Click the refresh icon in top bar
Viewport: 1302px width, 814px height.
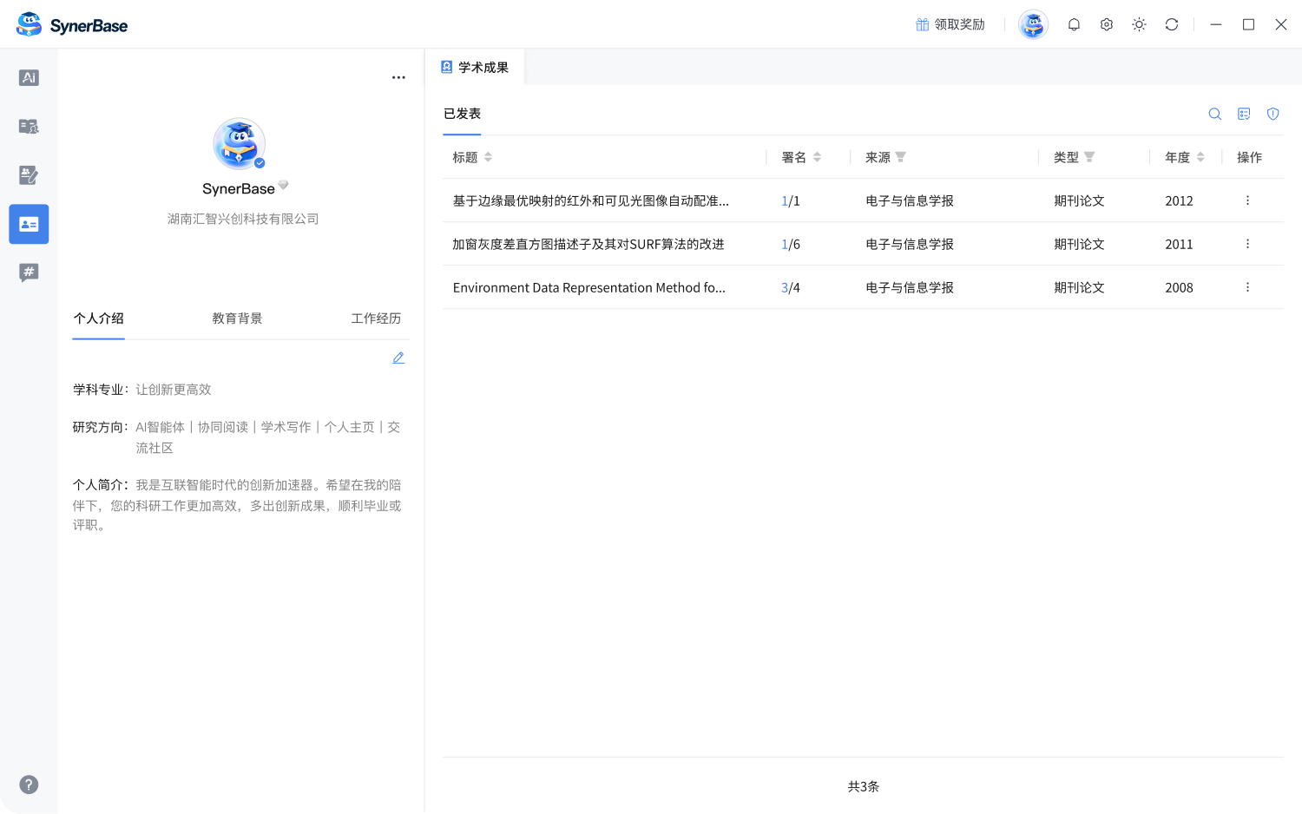1172,24
